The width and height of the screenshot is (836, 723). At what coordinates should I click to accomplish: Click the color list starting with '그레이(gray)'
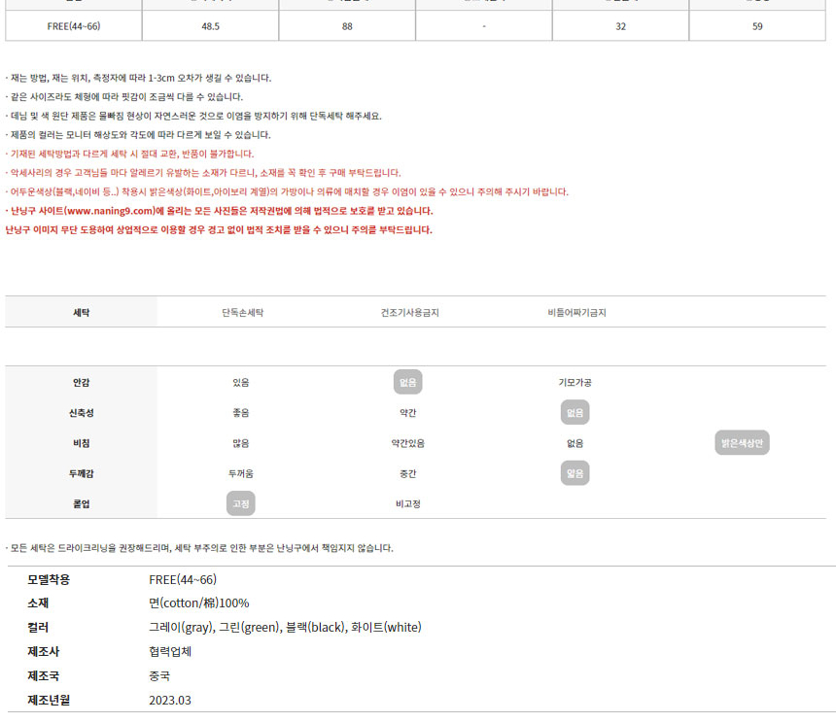point(285,628)
